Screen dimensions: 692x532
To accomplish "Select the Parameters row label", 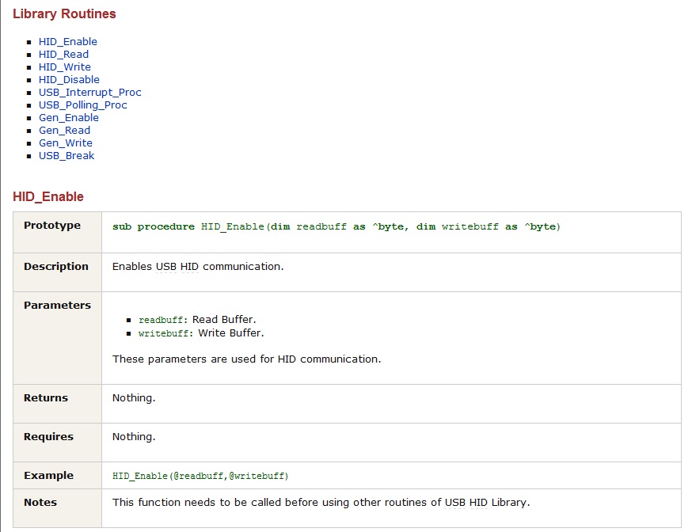I will pyautogui.click(x=57, y=306).
